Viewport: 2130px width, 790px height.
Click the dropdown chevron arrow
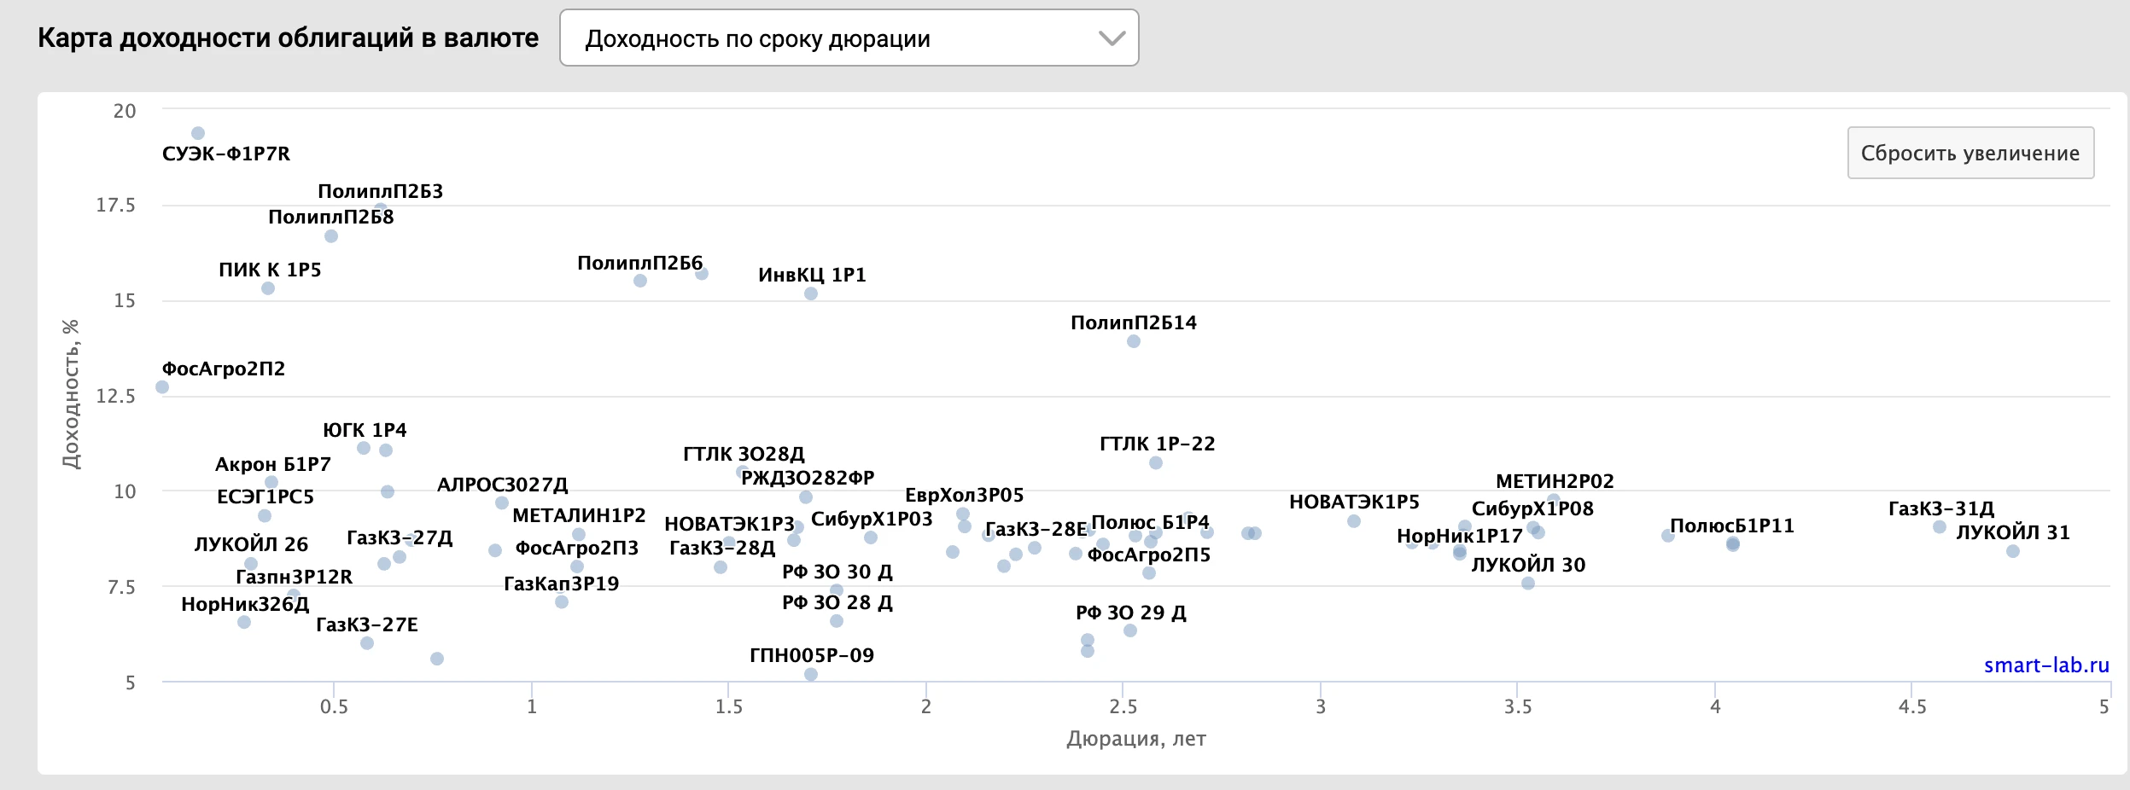point(1112,38)
